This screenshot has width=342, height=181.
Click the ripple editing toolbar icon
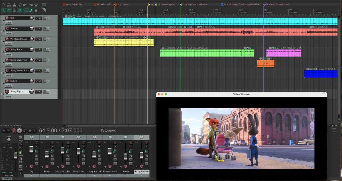pyautogui.click(x=14, y=10)
